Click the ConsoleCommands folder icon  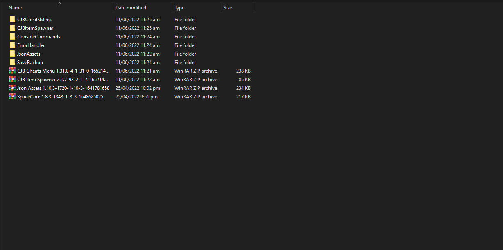coord(12,36)
